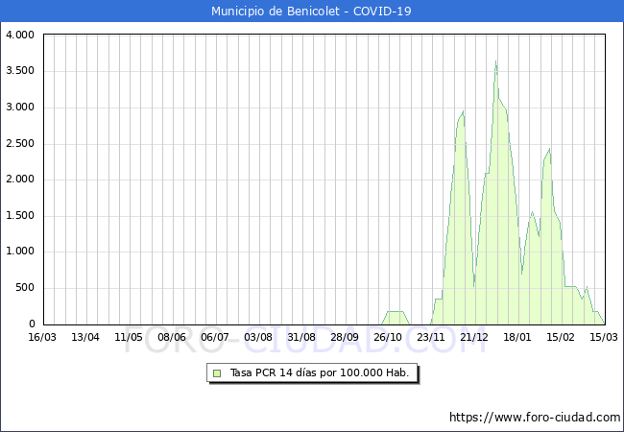Click the highest peak of the PCR chart
The width and height of the screenshot is (624, 432).
point(496,61)
